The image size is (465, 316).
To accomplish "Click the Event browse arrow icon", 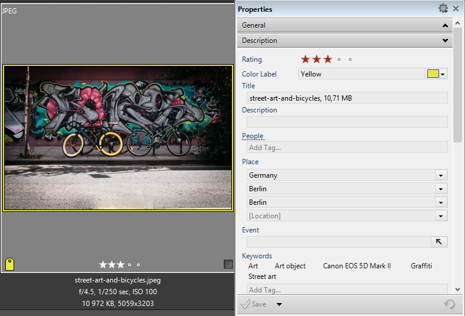I will coord(439,242).
